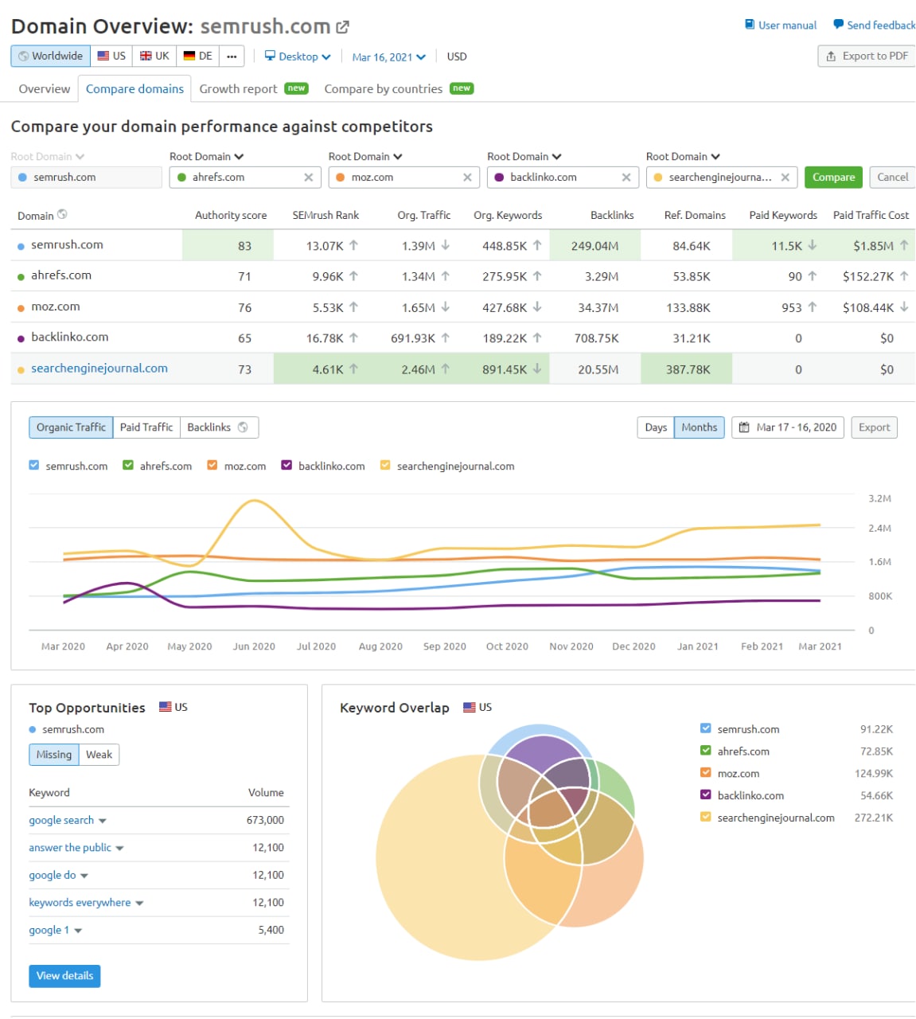The height and width of the screenshot is (1019, 916).
Task: Open the more countries ellipsis button
Action: (x=232, y=57)
